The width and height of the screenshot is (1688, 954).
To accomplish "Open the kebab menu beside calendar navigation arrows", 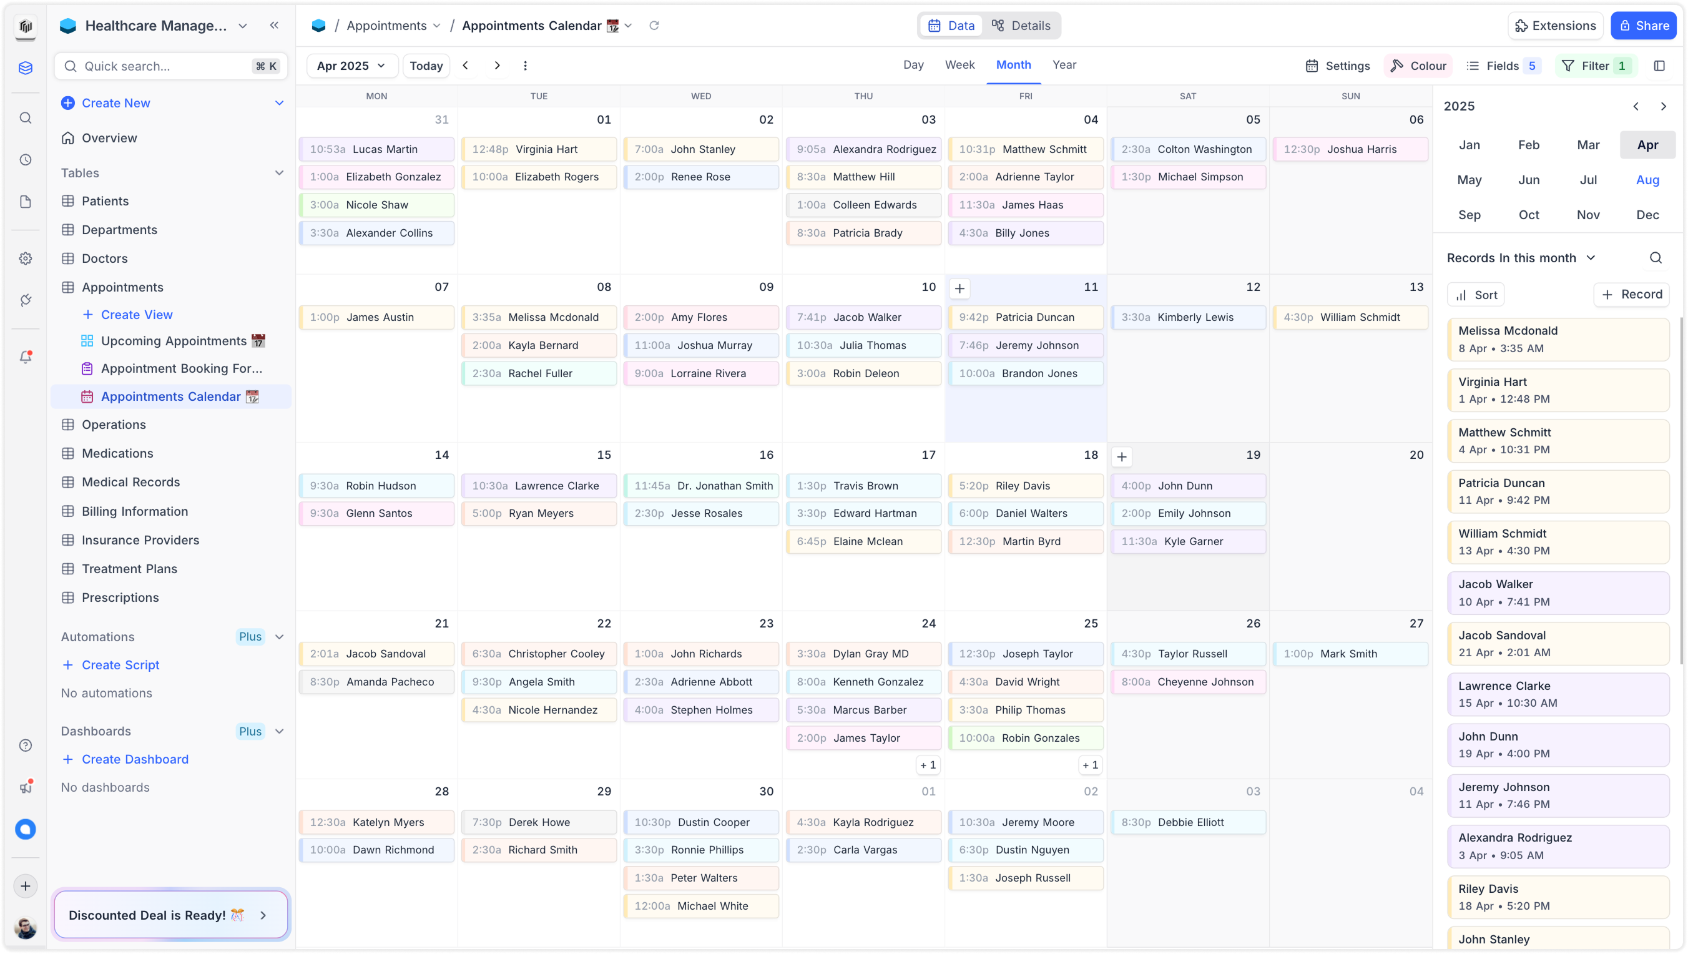I will (525, 66).
